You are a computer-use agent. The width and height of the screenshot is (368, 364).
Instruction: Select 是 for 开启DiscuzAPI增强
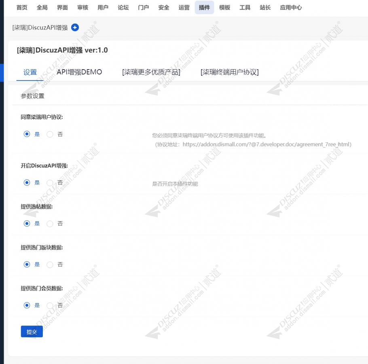pos(27,182)
